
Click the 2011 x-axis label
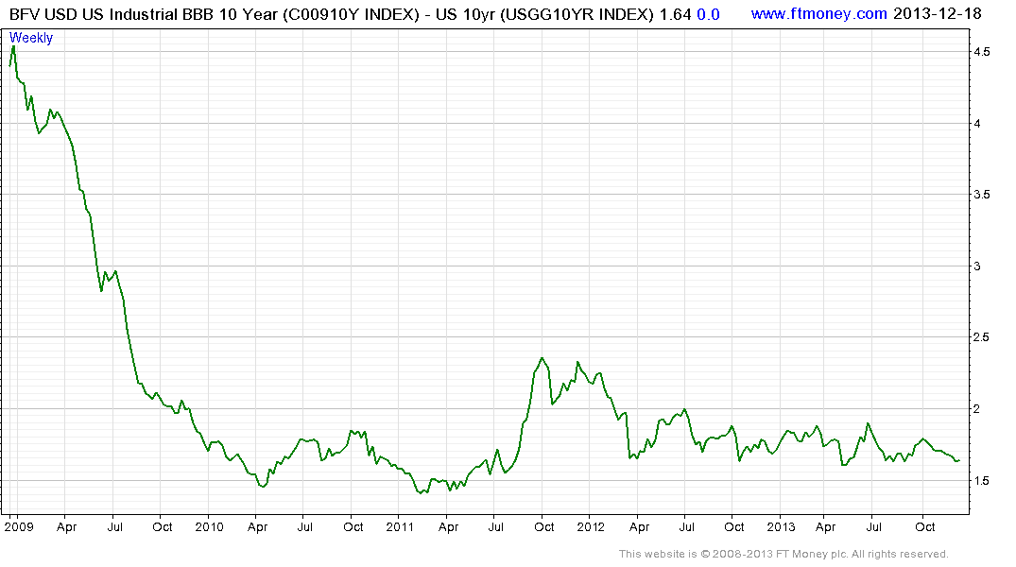(400, 526)
